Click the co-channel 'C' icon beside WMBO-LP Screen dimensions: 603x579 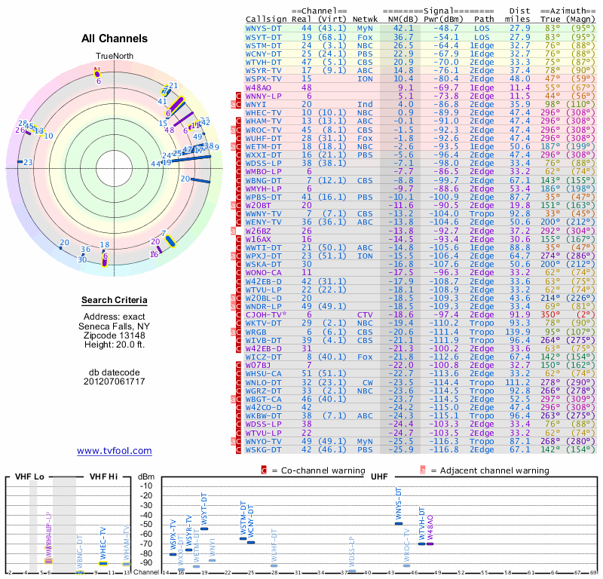click(238, 172)
